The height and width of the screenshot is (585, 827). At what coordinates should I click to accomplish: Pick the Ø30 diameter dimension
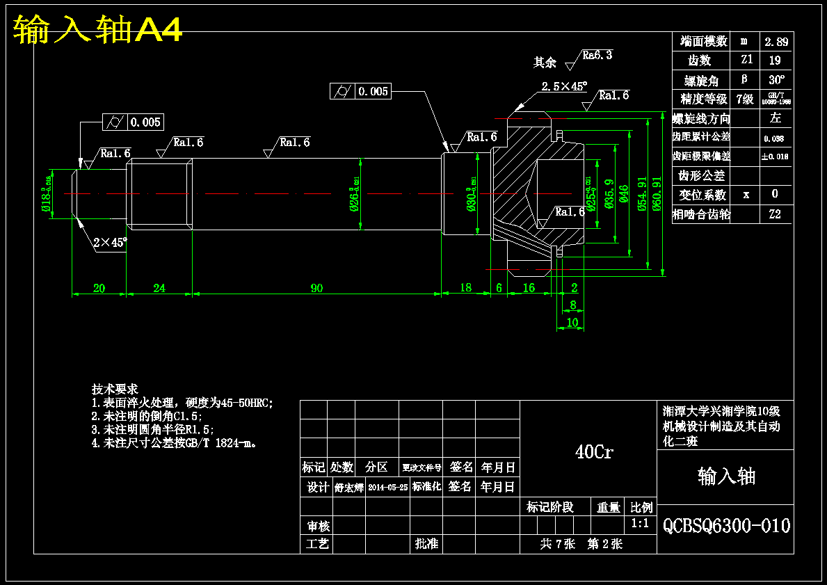[x=472, y=193]
